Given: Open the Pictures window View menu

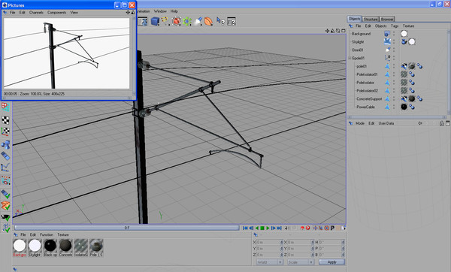Looking at the screenshot, I should tap(74, 12).
